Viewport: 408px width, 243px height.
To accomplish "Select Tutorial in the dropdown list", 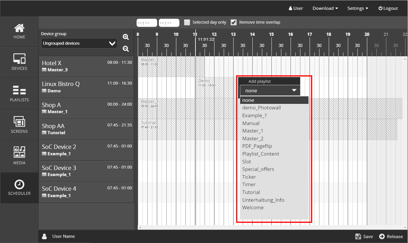I will point(274,192).
